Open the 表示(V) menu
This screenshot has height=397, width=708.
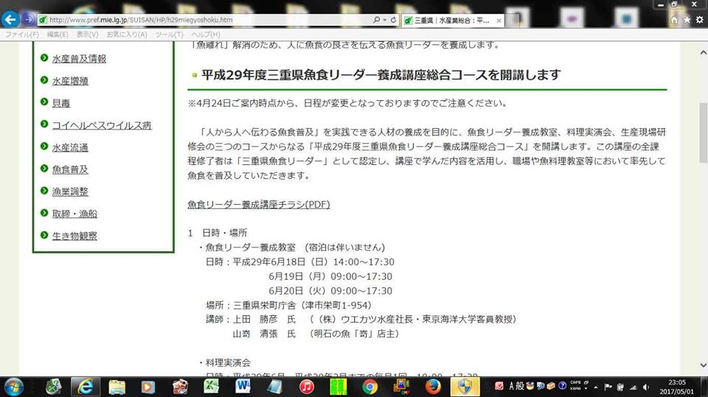[87, 35]
